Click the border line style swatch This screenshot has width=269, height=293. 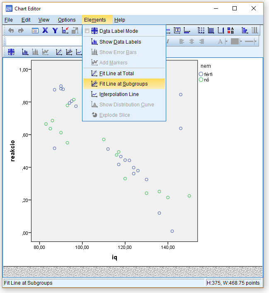(249, 41)
